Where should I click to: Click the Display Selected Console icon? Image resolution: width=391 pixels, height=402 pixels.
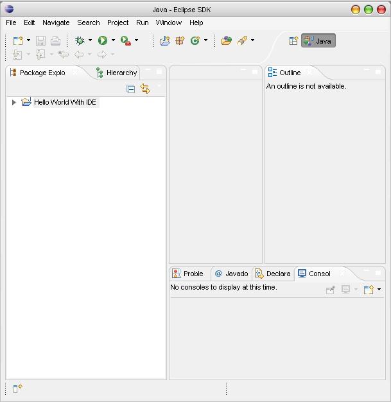coord(345,290)
